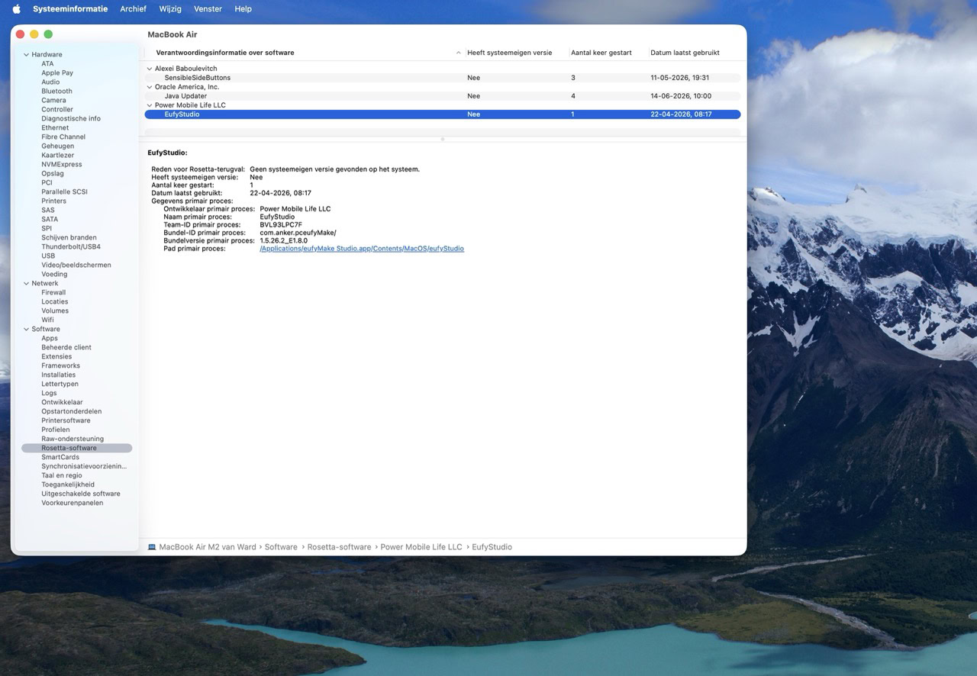Screen dimensions: 977x676
Task: Sort by Verantwoordingsinformatie over software column header
Action: pyautogui.click(x=225, y=53)
